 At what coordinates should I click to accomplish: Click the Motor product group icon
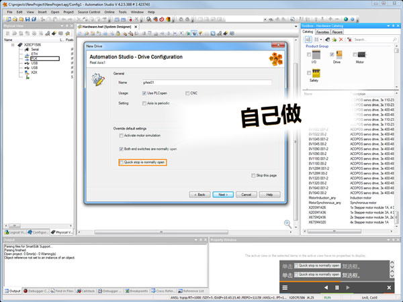pos(361,55)
